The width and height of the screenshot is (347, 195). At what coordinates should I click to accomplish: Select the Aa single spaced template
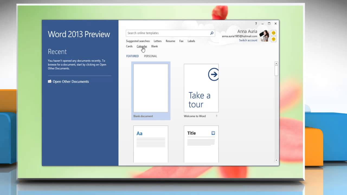click(x=151, y=144)
